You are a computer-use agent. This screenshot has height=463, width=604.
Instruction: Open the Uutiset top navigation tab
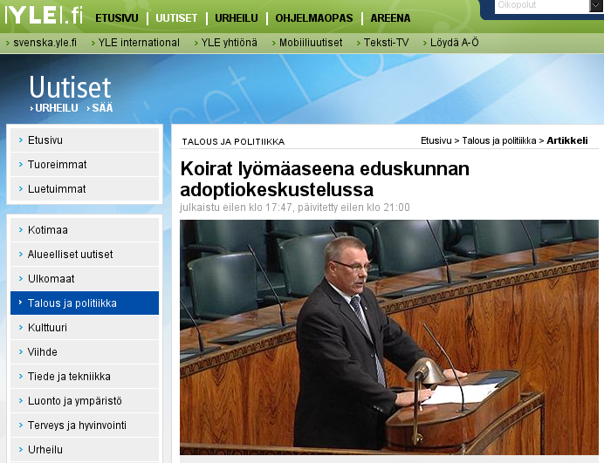pos(175,17)
